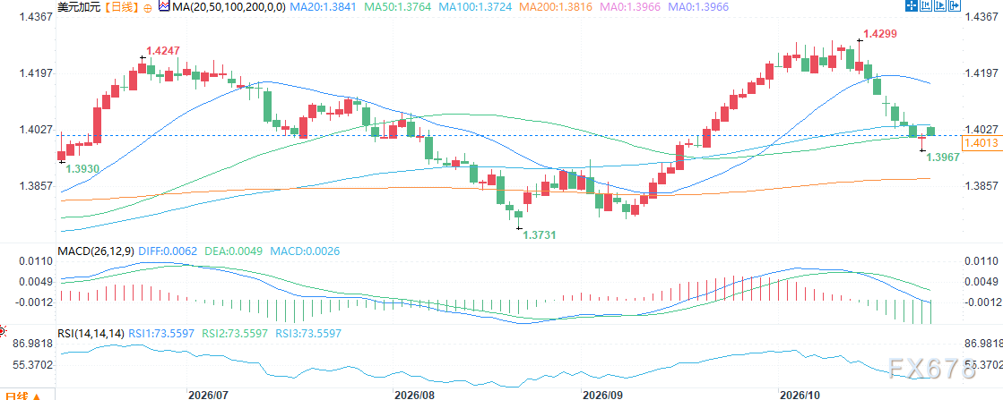Click the MA200:1.3816 legend value
The height and width of the screenshot is (400, 1003).
coord(554,7)
